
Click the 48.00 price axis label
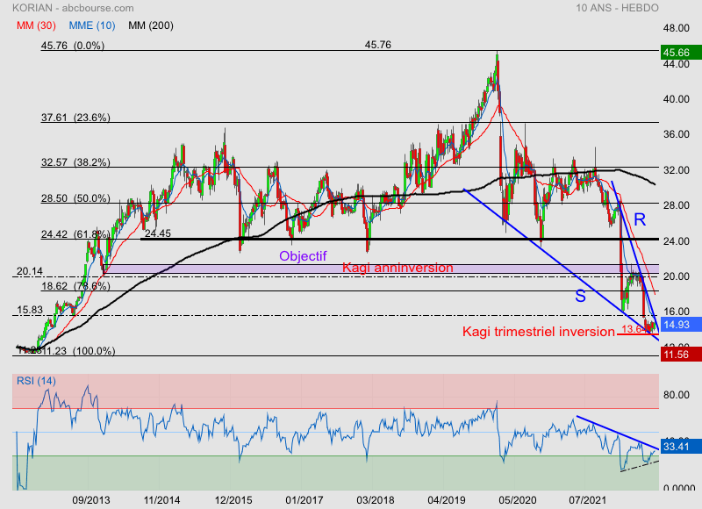tap(676, 28)
